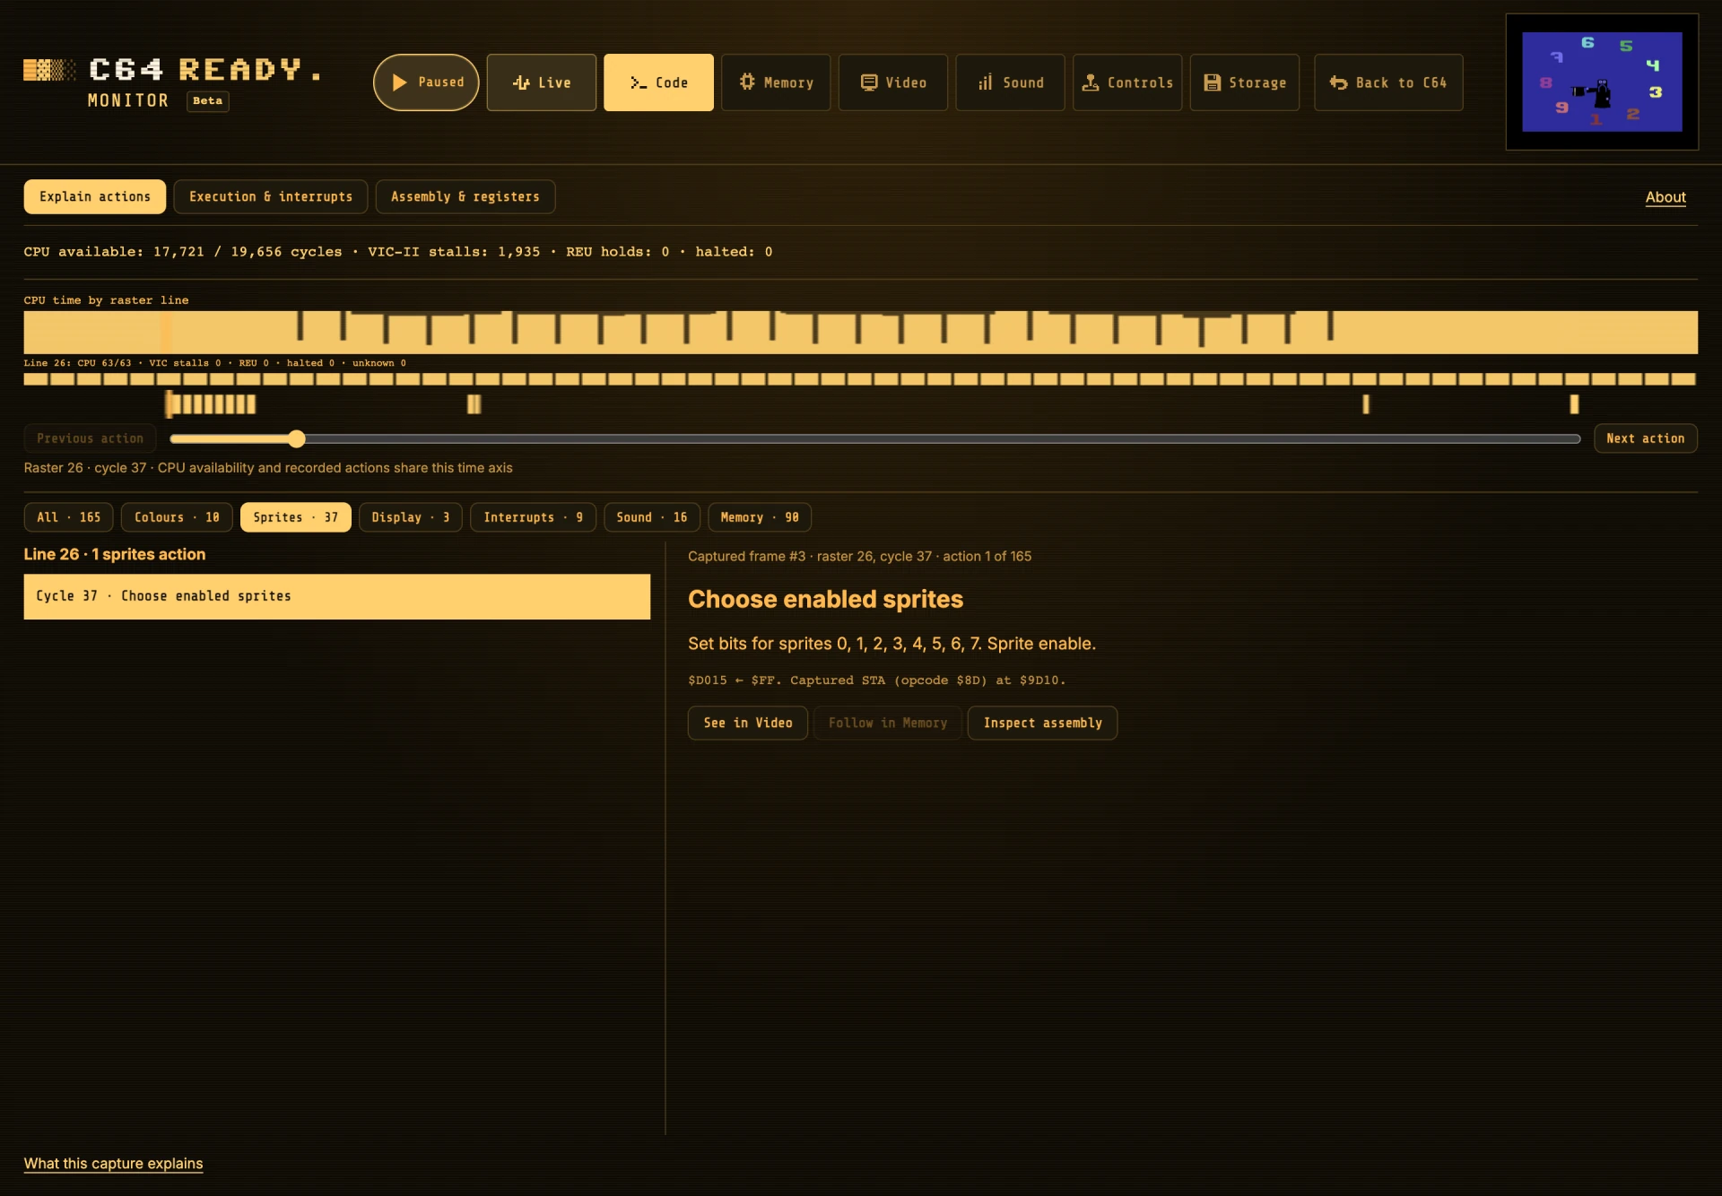This screenshot has width=1722, height=1196.
Task: Click the Previous action button
Action: 90,438
